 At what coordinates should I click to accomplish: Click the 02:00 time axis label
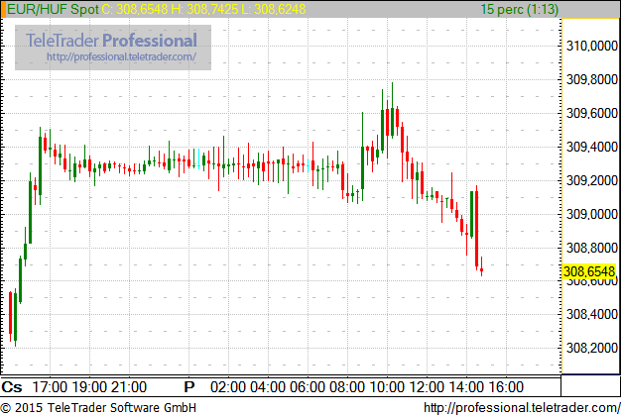click(x=228, y=387)
